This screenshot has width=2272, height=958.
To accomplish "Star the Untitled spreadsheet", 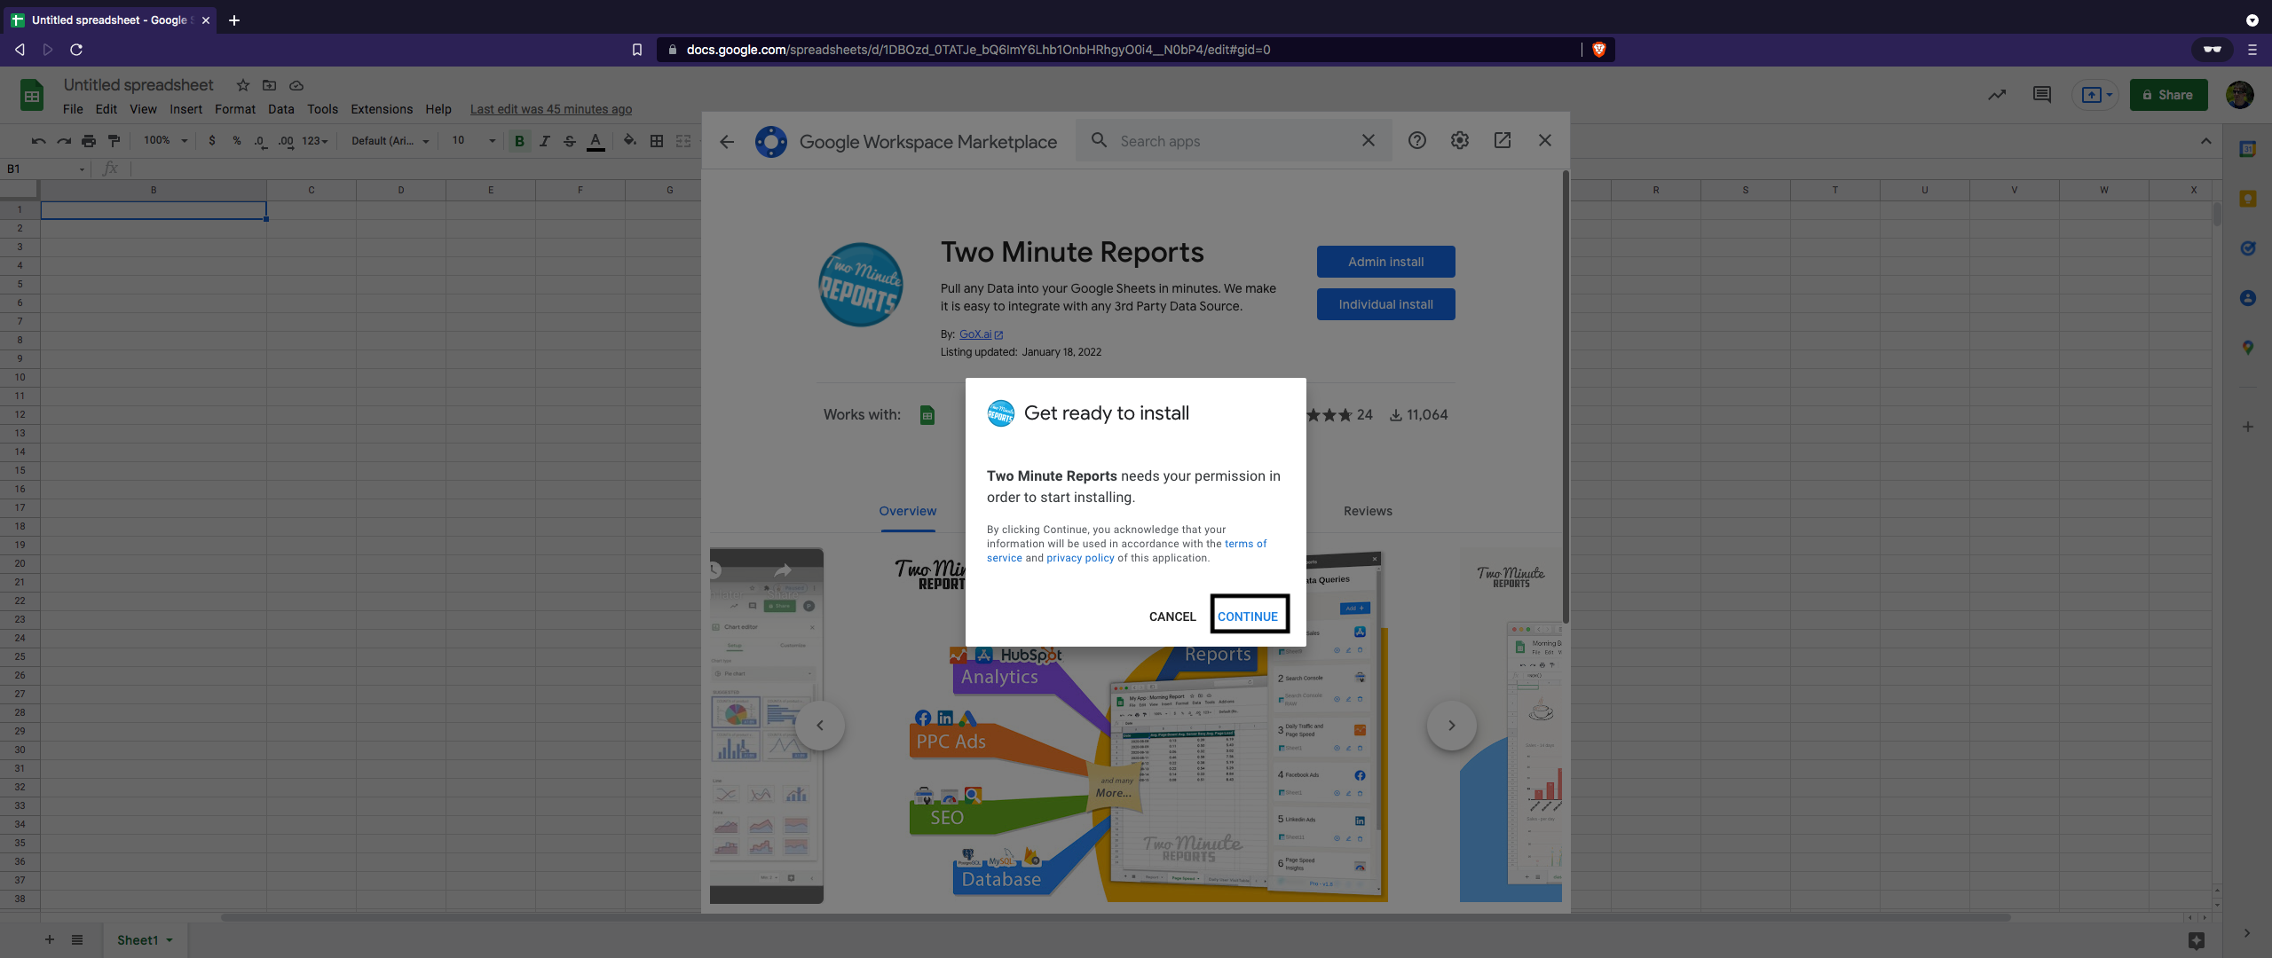I will 242,85.
